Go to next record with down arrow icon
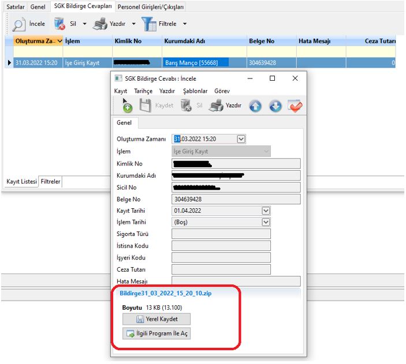406x364 pixels. (x=275, y=106)
